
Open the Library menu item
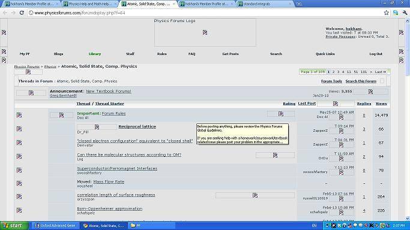[x=95, y=54]
